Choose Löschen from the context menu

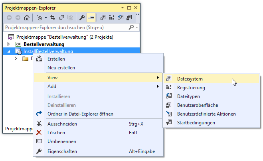click(x=98, y=133)
